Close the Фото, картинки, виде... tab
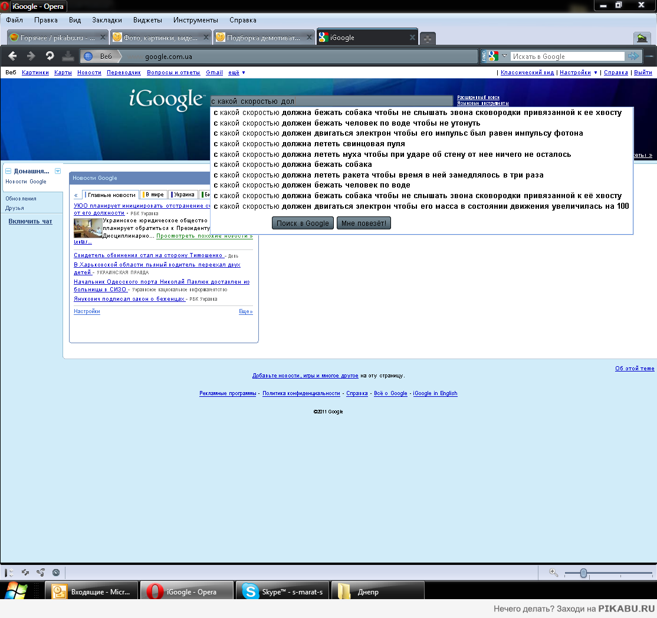Viewport: 657px width, 618px height. pos(206,37)
